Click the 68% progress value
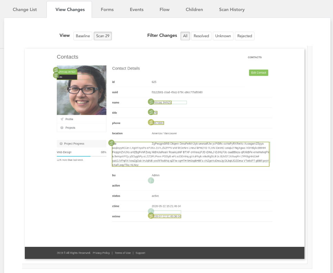The height and width of the screenshot is (273, 333). [x=103, y=152]
